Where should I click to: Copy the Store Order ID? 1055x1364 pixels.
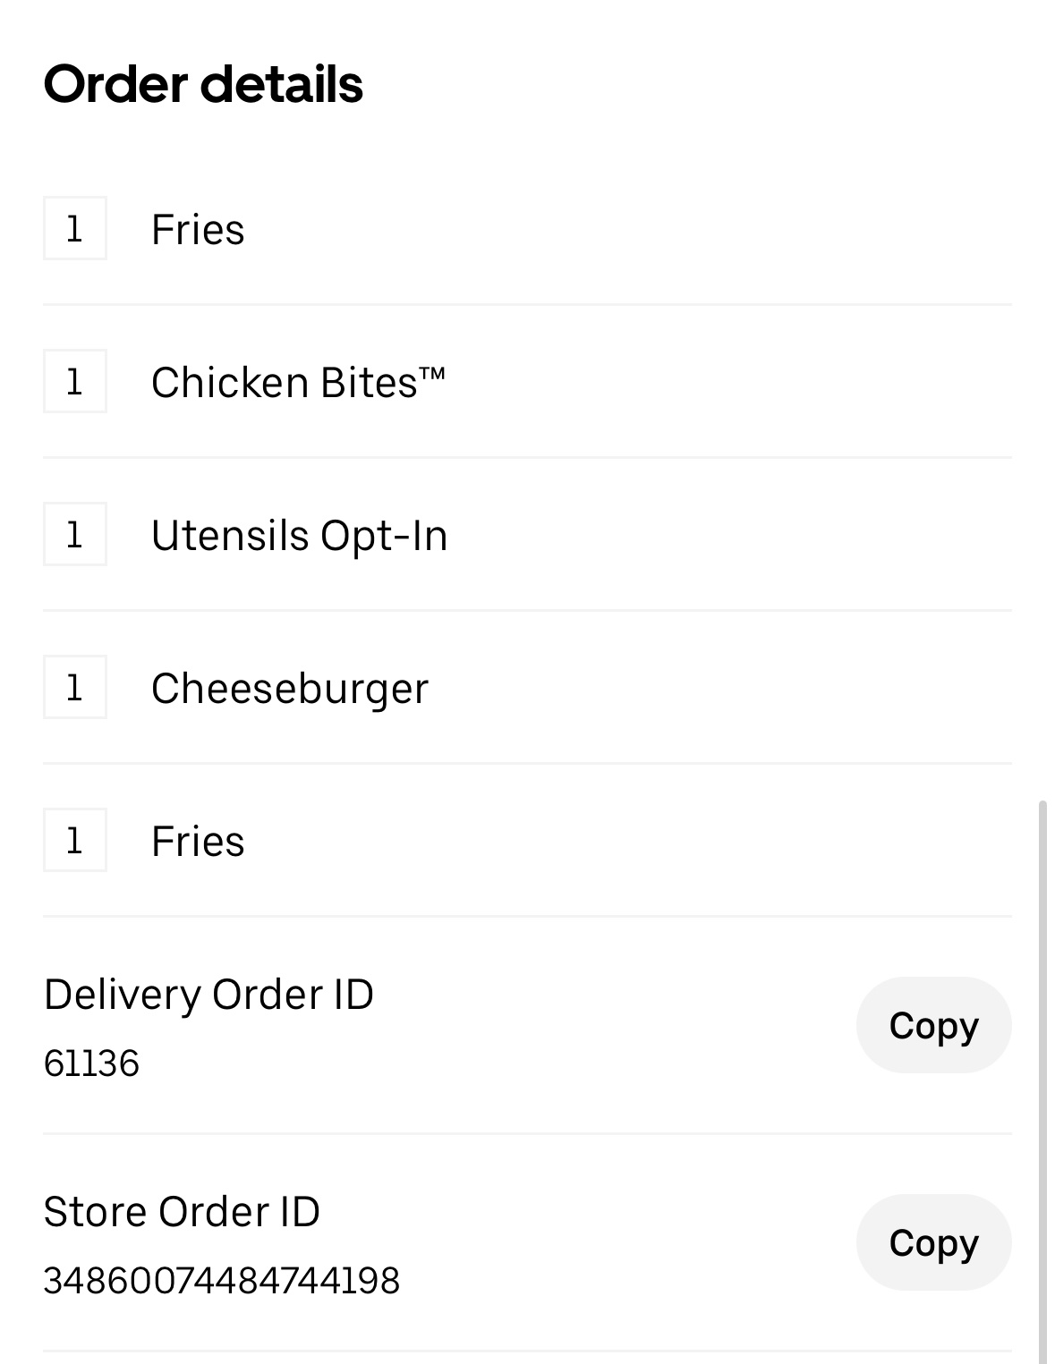pyautogui.click(x=933, y=1242)
